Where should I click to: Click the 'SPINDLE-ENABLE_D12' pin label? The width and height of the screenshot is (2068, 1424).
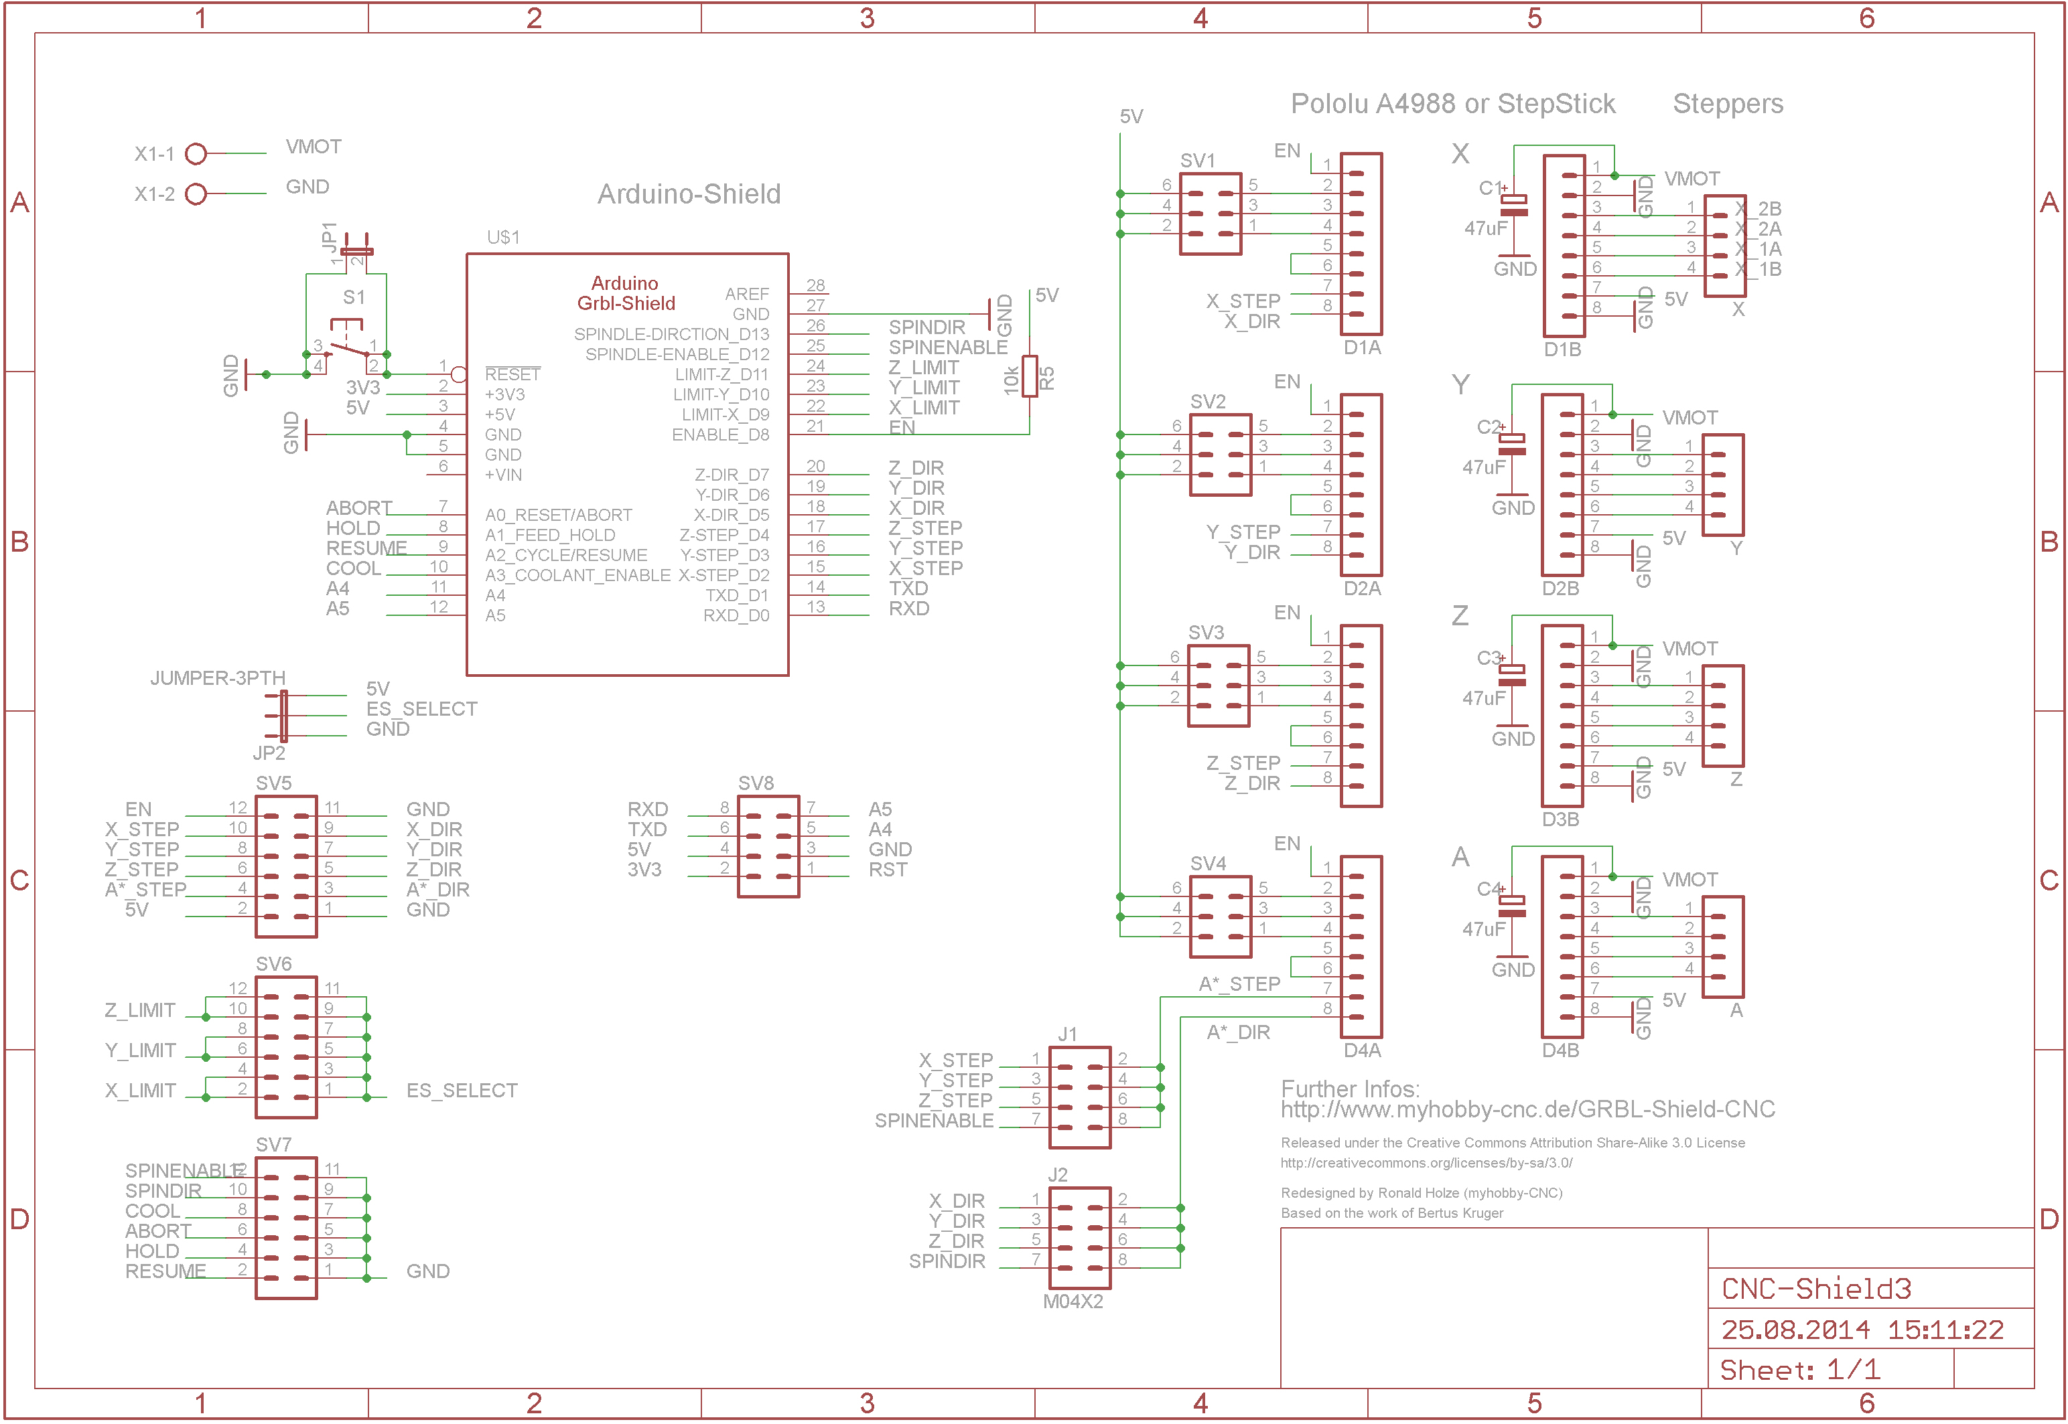click(x=677, y=355)
